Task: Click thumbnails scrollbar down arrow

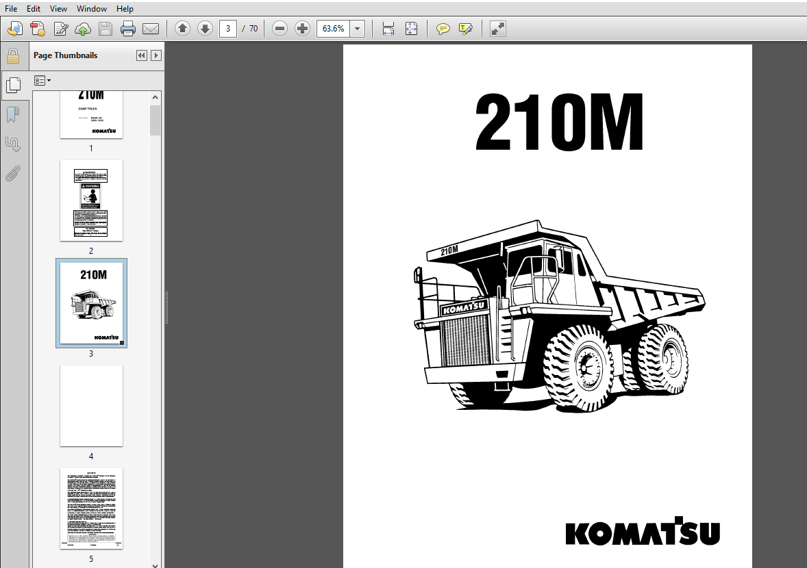Action: (x=156, y=565)
